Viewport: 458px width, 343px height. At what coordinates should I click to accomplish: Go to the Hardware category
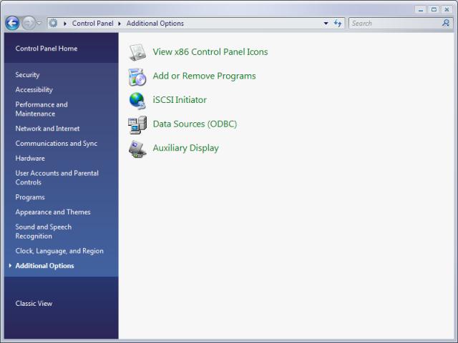coord(30,159)
